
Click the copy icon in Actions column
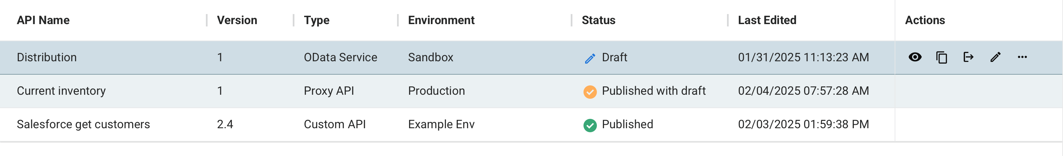click(942, 57)
